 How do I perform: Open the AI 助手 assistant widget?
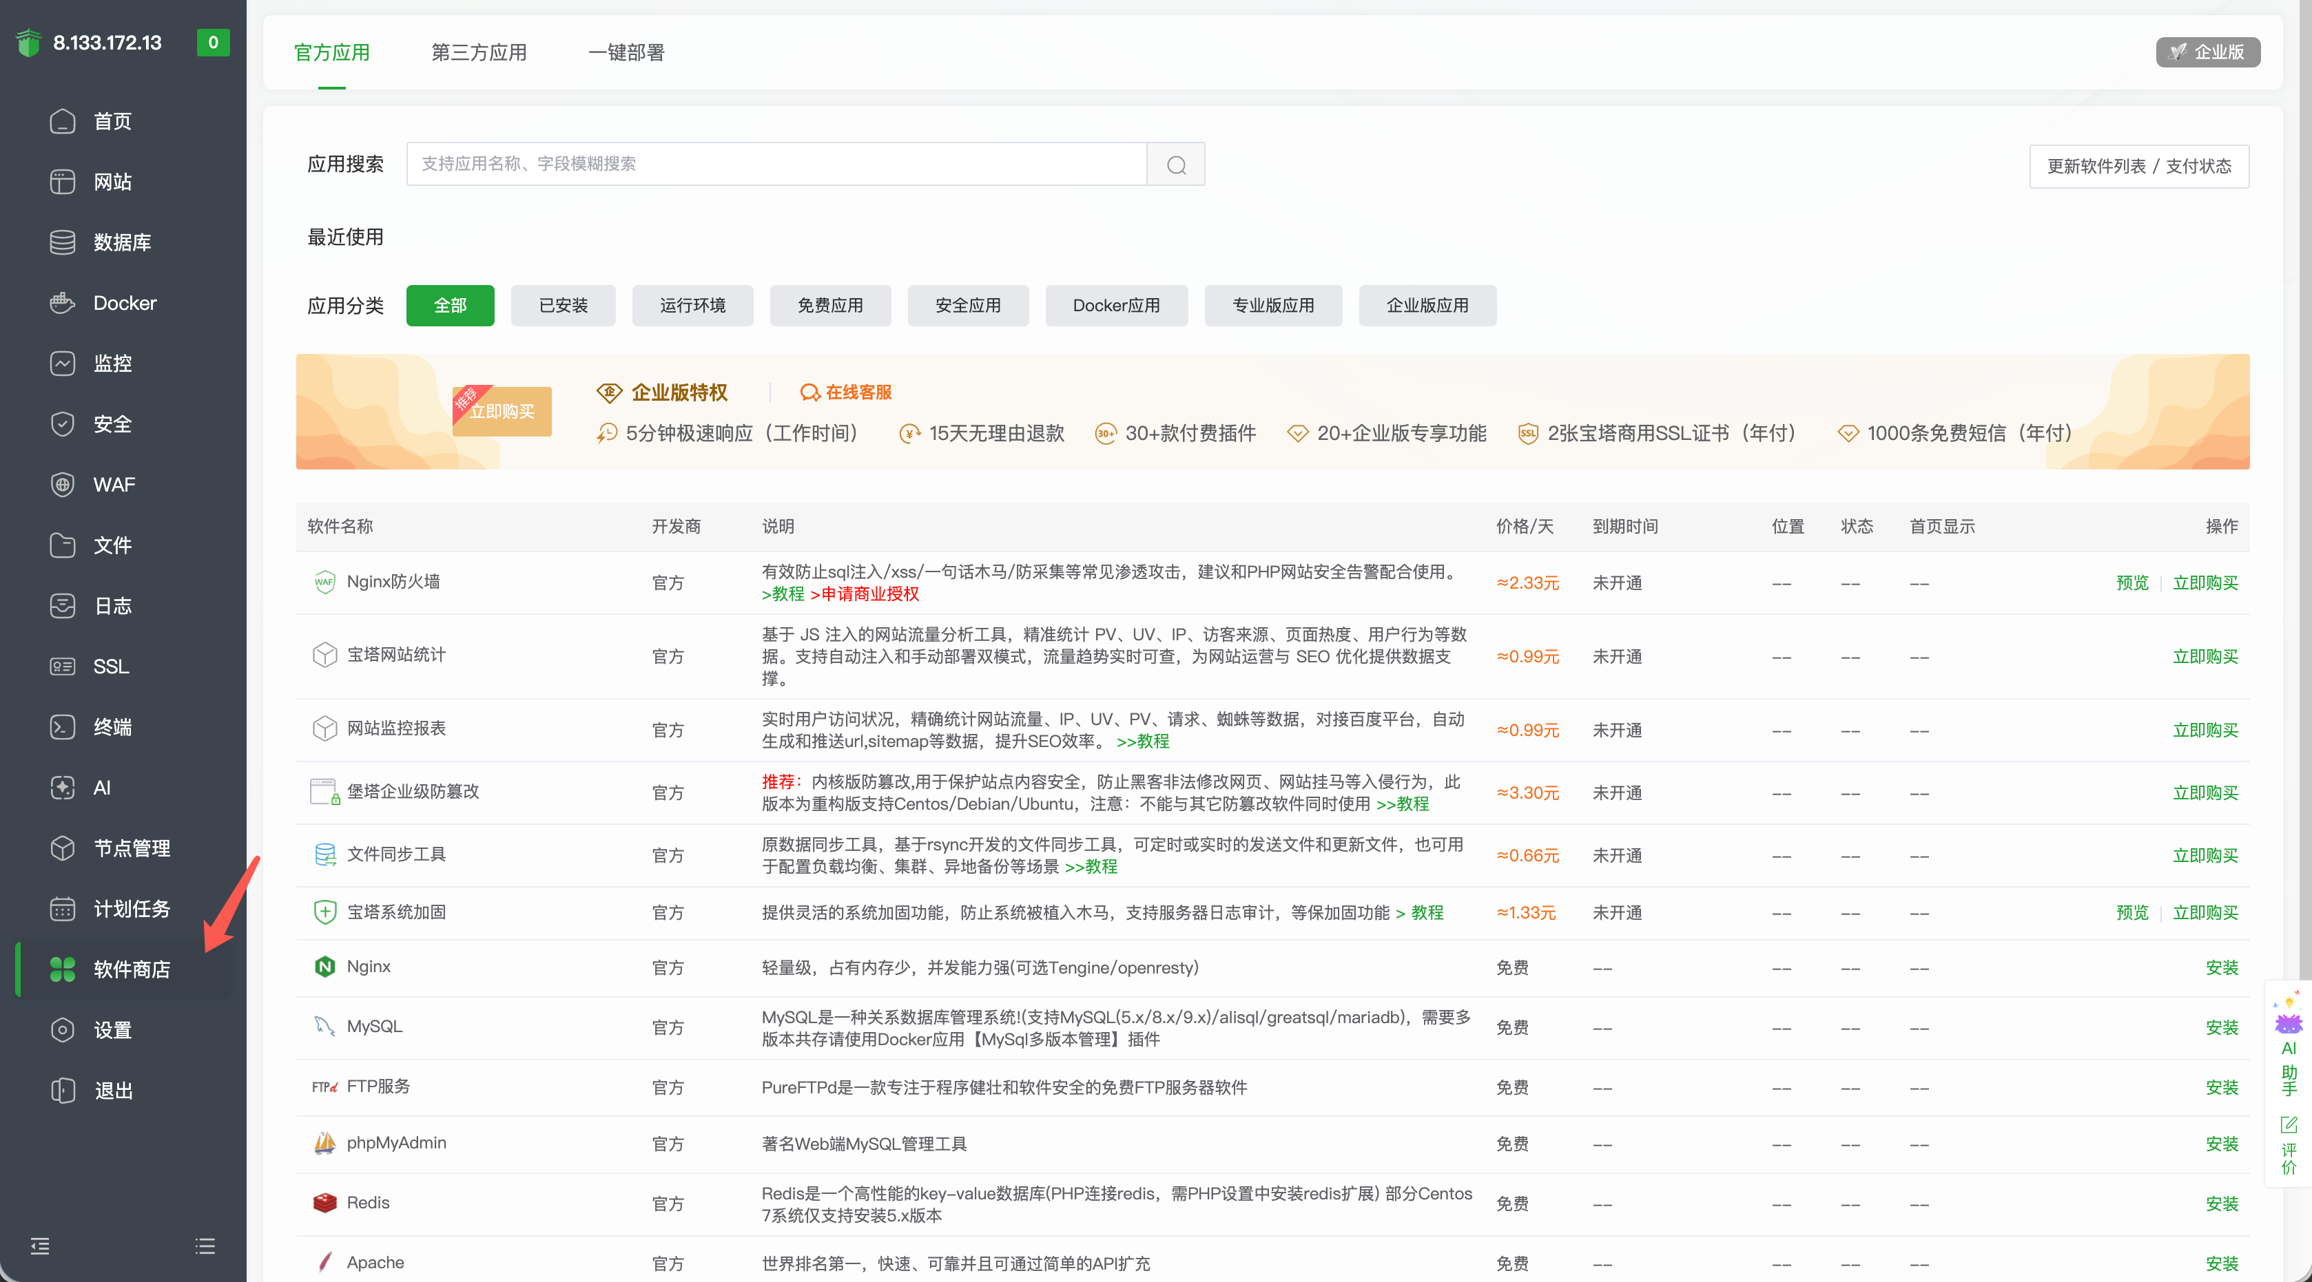point(2289,1042)
